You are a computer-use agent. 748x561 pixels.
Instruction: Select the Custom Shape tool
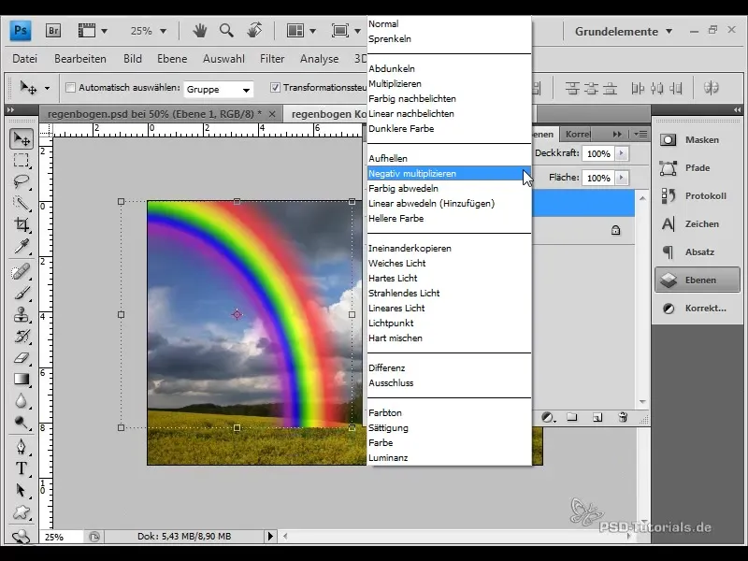22,512
